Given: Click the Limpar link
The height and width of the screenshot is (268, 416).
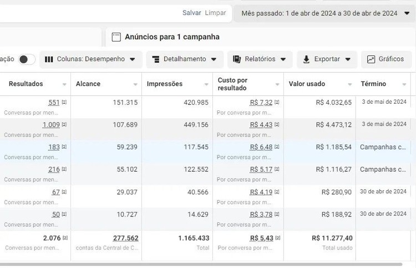Looking at the screenshot, I should click(x=215, y=13).
